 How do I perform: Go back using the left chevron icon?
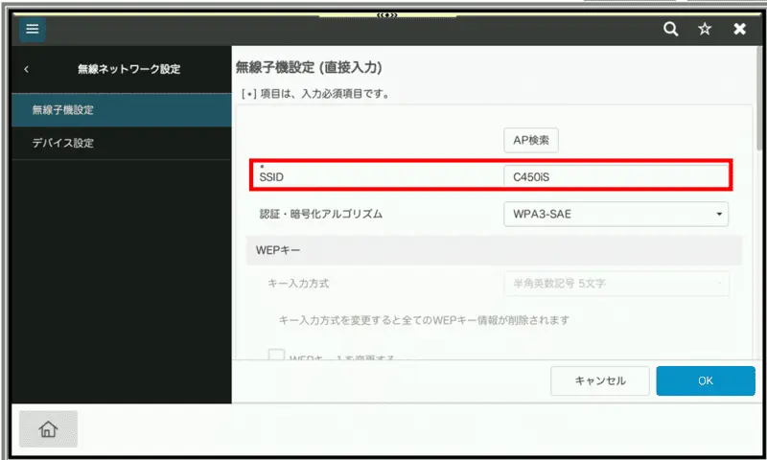pos(27,69)
